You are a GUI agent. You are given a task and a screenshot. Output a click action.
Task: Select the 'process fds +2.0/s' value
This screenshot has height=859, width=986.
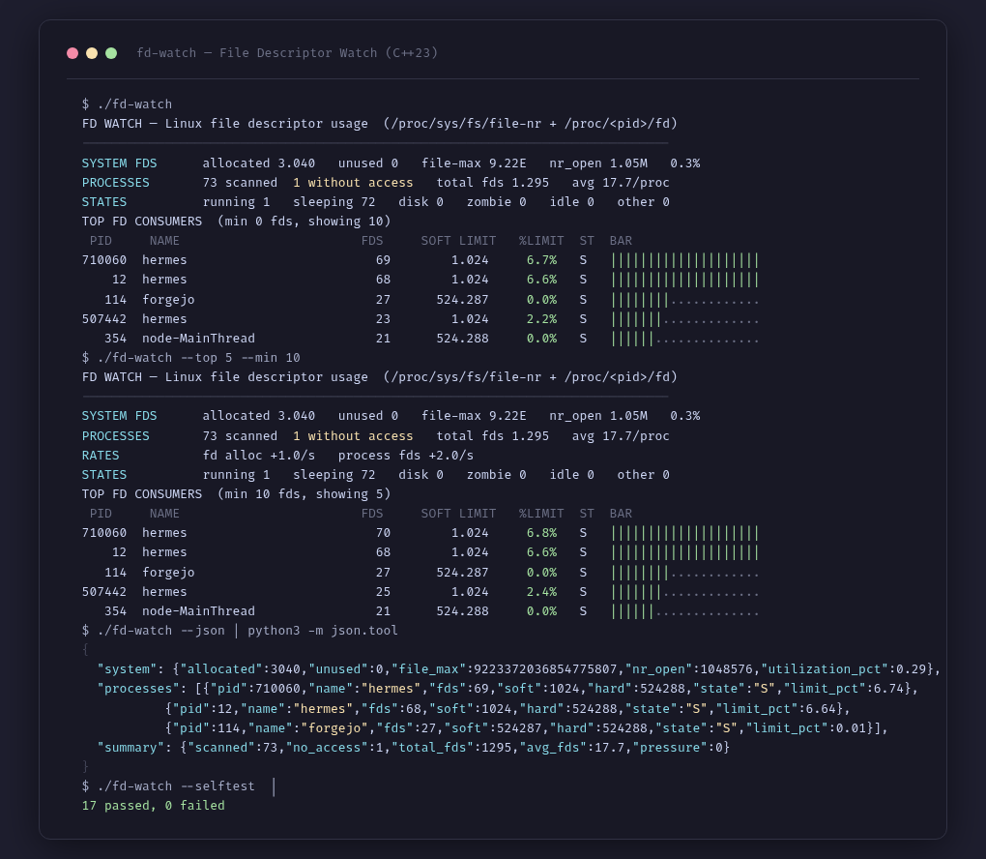pos(406,455)
